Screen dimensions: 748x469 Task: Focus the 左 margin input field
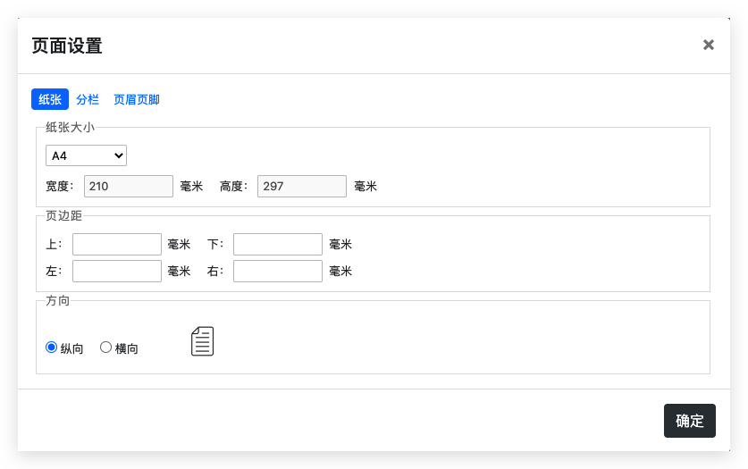point(117,271)
